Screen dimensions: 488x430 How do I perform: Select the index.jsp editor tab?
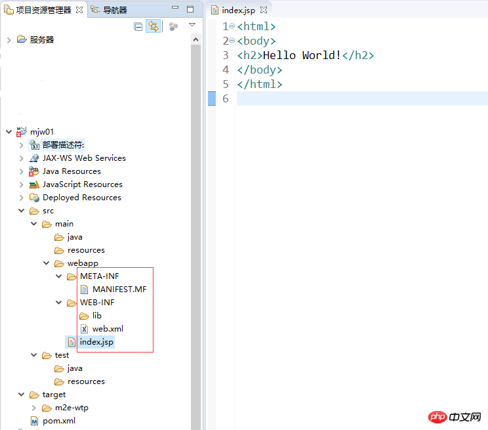click(238, 11)
